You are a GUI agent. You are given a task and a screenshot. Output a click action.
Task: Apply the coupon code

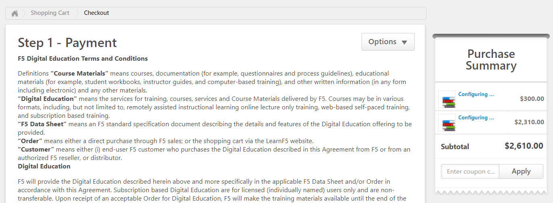pos(521,171)
